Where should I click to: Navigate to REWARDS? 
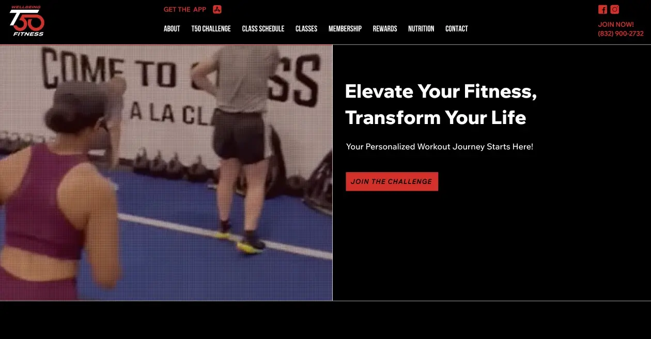pyautogui.click(x=385, y=29)
